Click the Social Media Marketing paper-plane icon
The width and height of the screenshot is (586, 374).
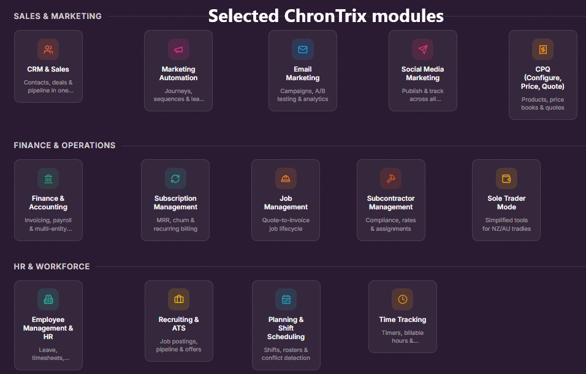click(423, 49)
